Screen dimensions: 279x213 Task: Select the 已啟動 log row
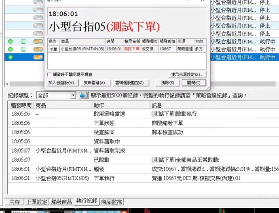[143, 160]
